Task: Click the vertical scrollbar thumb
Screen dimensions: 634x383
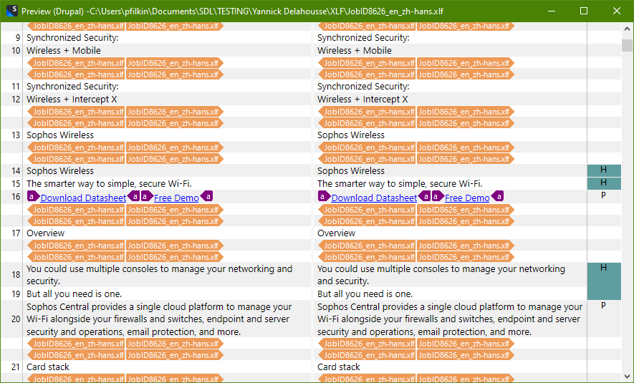Action: (627, 45)
